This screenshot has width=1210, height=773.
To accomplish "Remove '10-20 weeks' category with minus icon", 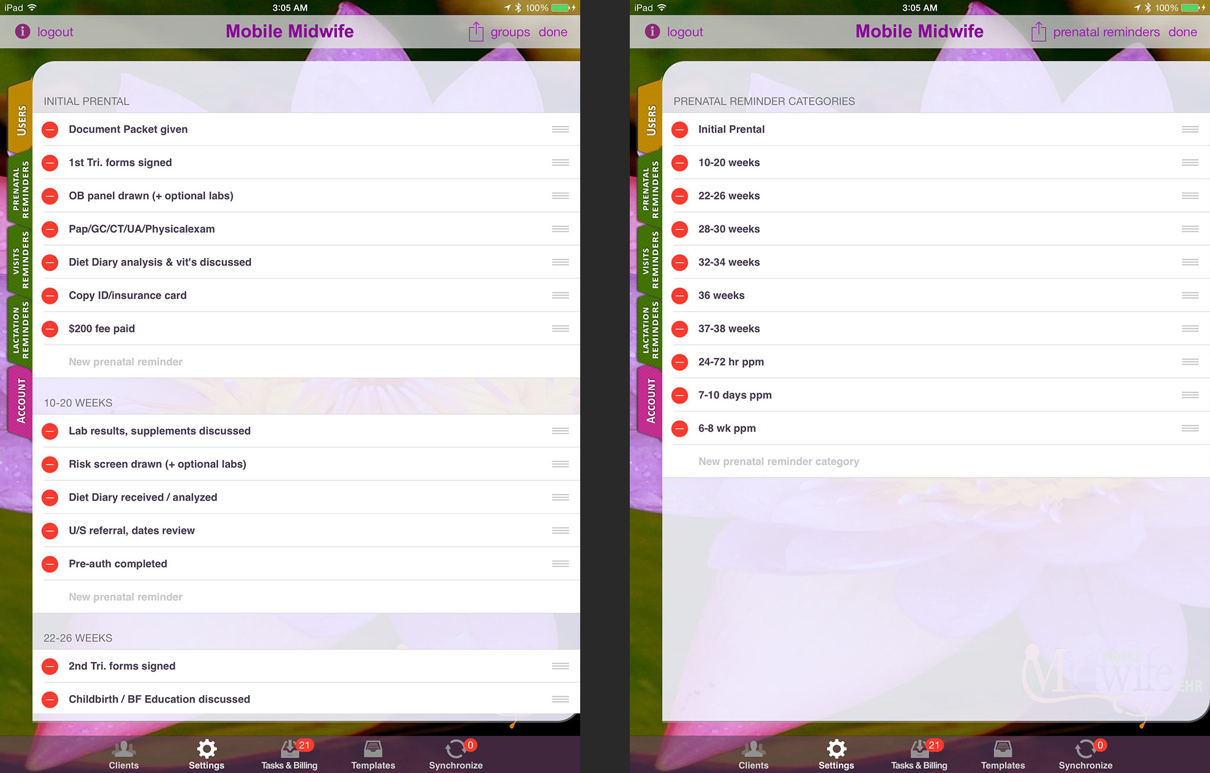I will tap(680, 162).
